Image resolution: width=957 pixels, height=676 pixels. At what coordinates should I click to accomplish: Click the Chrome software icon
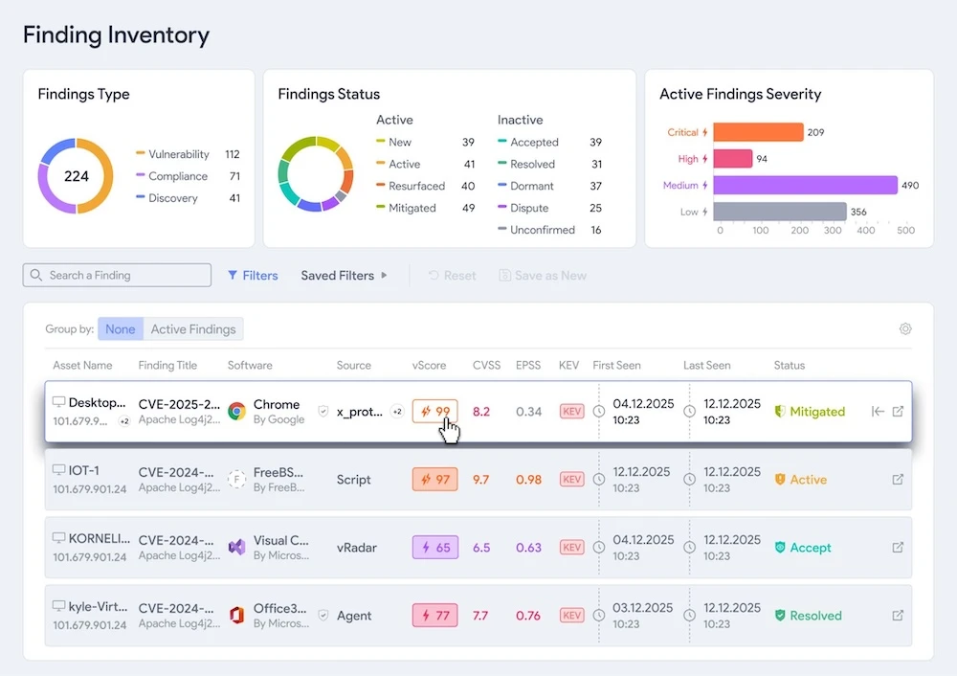tap(237, 412)
